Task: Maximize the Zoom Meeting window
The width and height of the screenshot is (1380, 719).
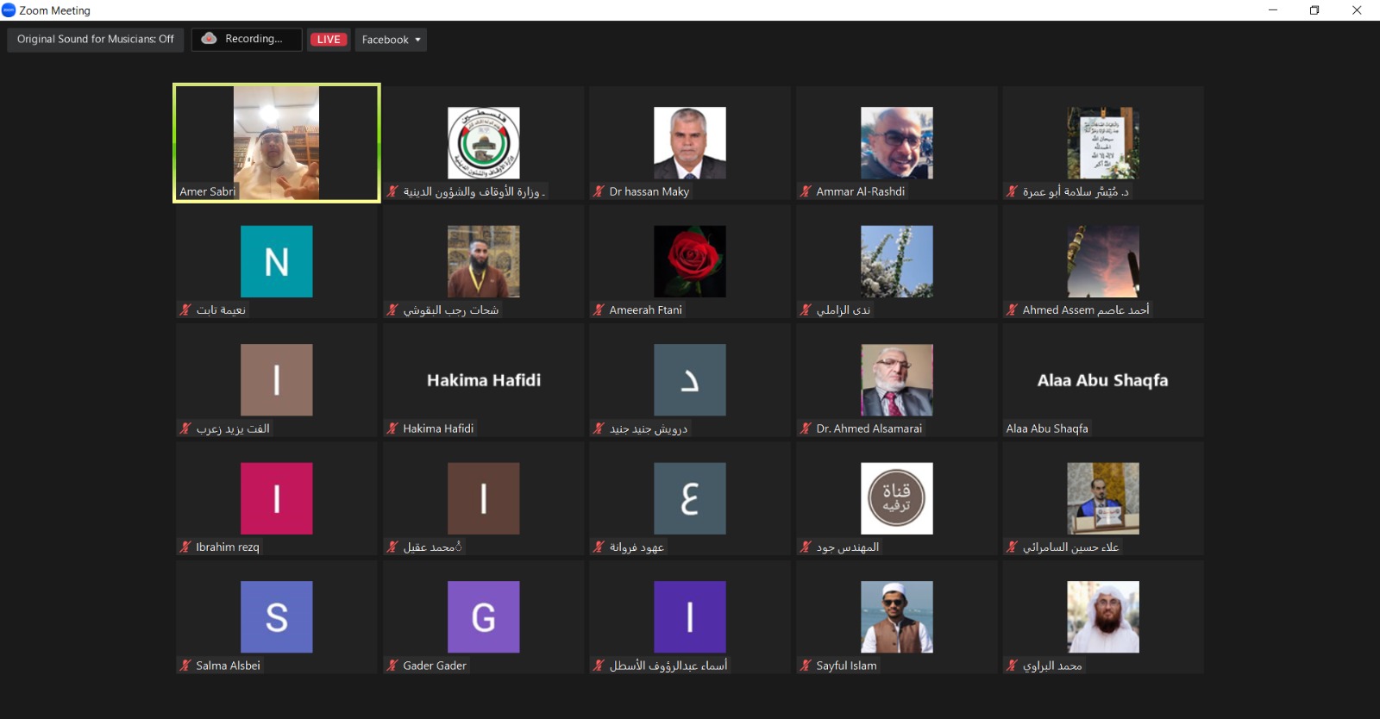Action: coord(1314,10)
